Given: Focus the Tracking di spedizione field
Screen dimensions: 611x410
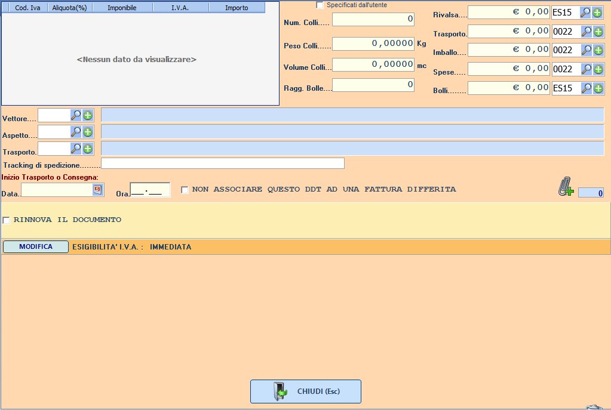Looking at the screenshot, I should point(222,164).
